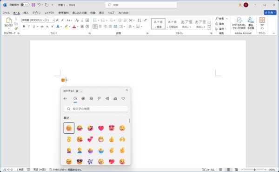Insert the red heart emoji

coord(101,128)
